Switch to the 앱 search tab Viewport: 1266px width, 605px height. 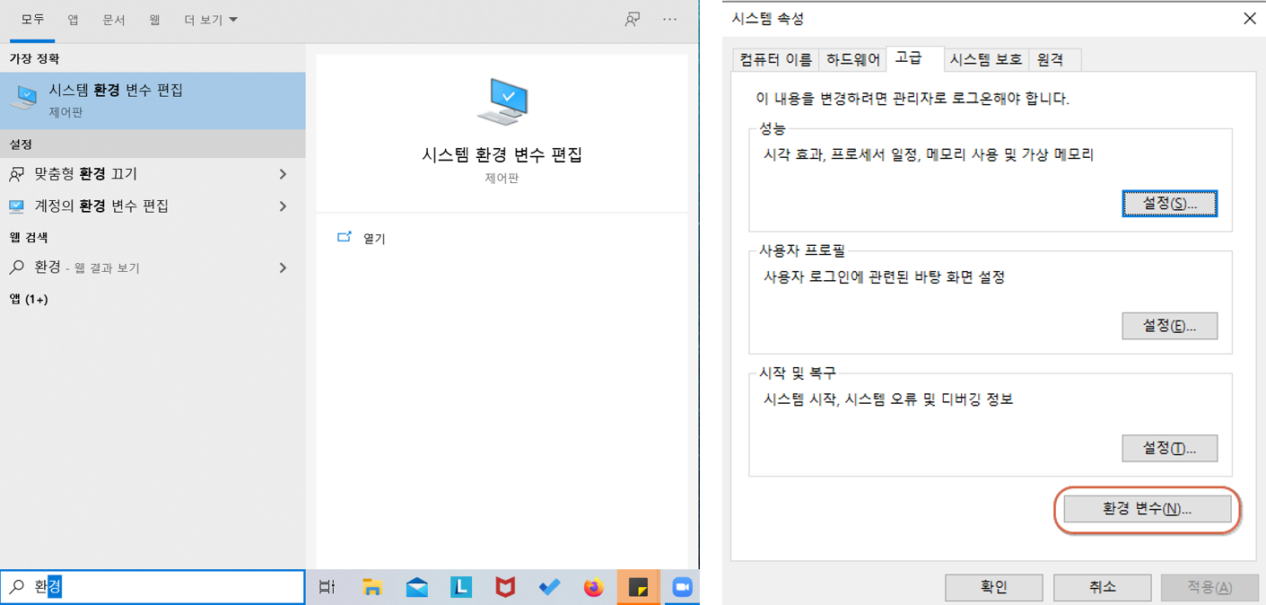tap(74, 20)
